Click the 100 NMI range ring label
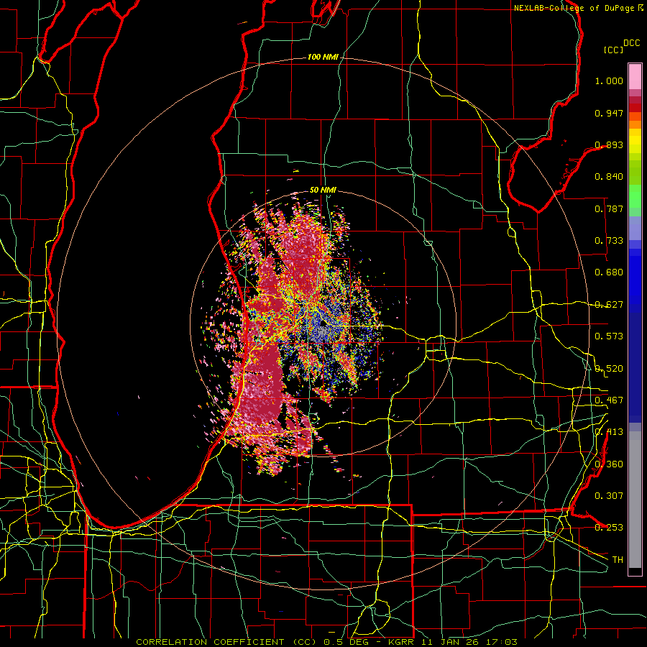This screenshot has height=647, width=647. pyautogui.click(x=323, y=57)
